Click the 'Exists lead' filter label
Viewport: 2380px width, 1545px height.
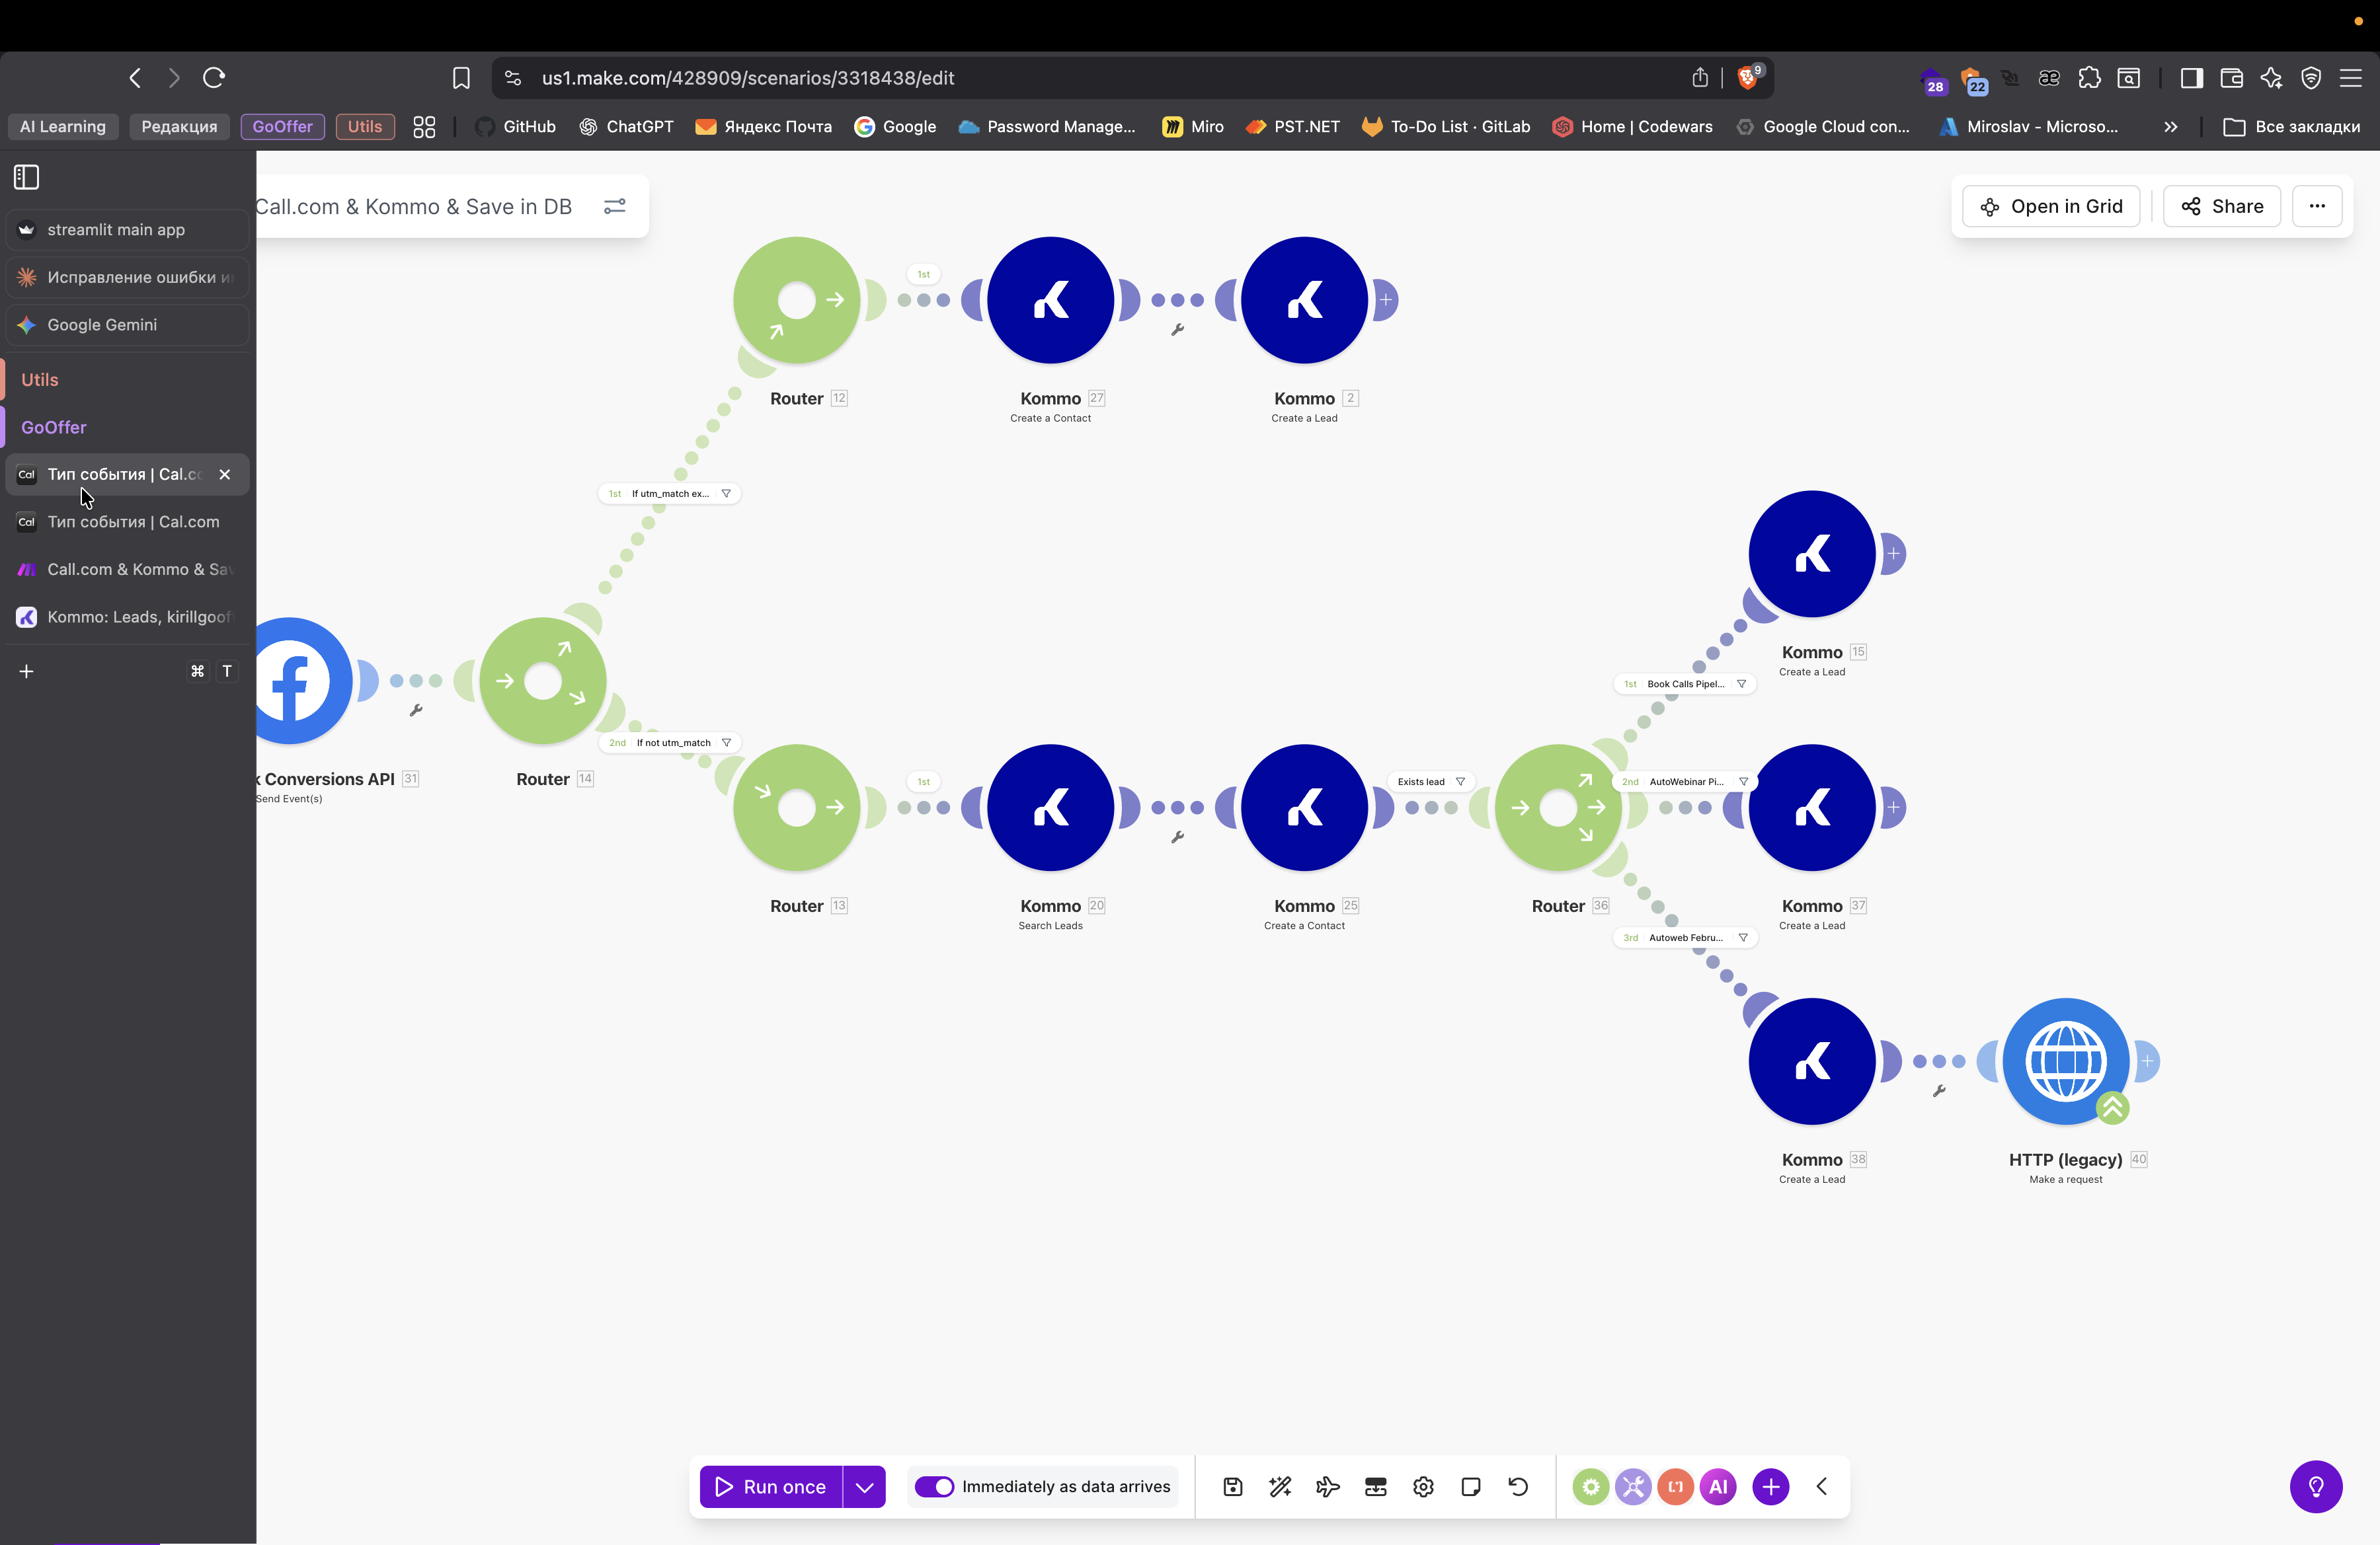[1421, 782]
